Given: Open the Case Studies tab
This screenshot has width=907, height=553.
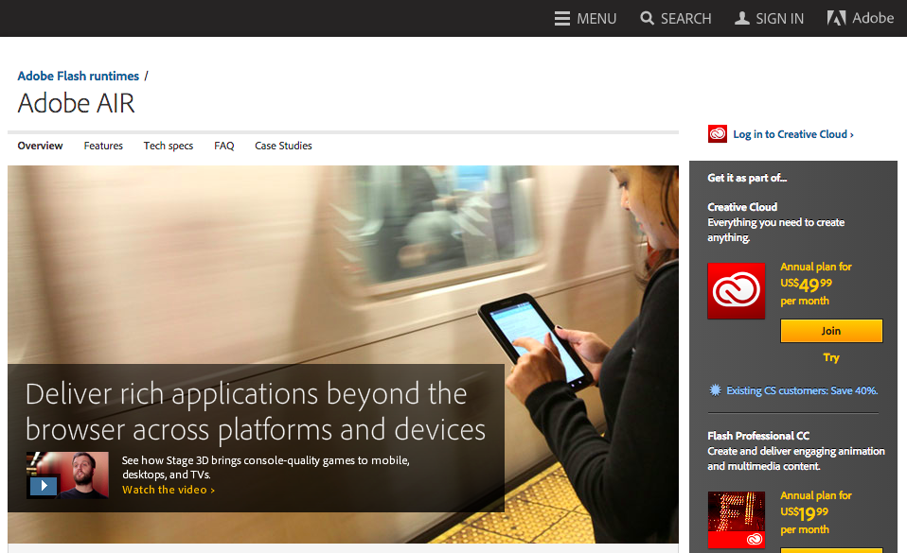Looking at the screenshot, I should [283, 146].
